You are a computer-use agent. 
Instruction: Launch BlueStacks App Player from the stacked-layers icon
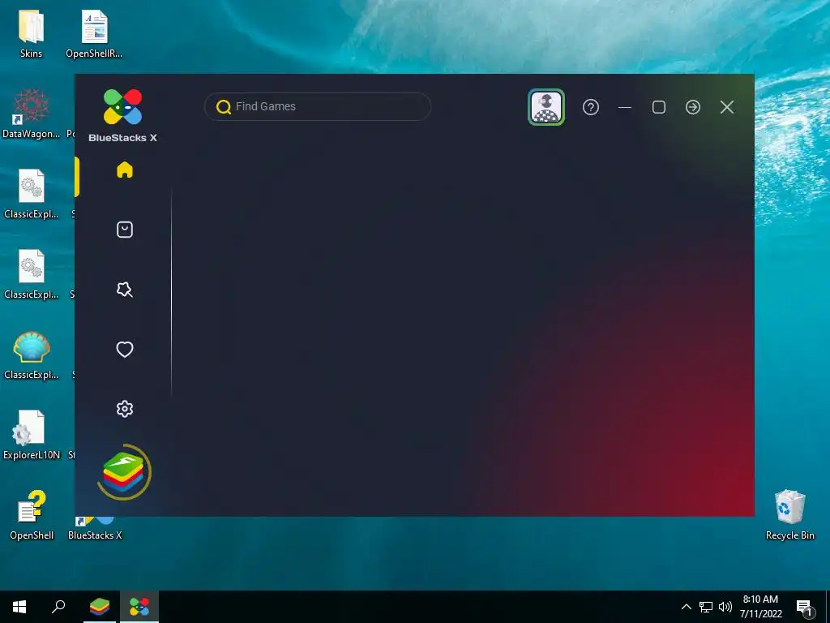tap(124, 472)
